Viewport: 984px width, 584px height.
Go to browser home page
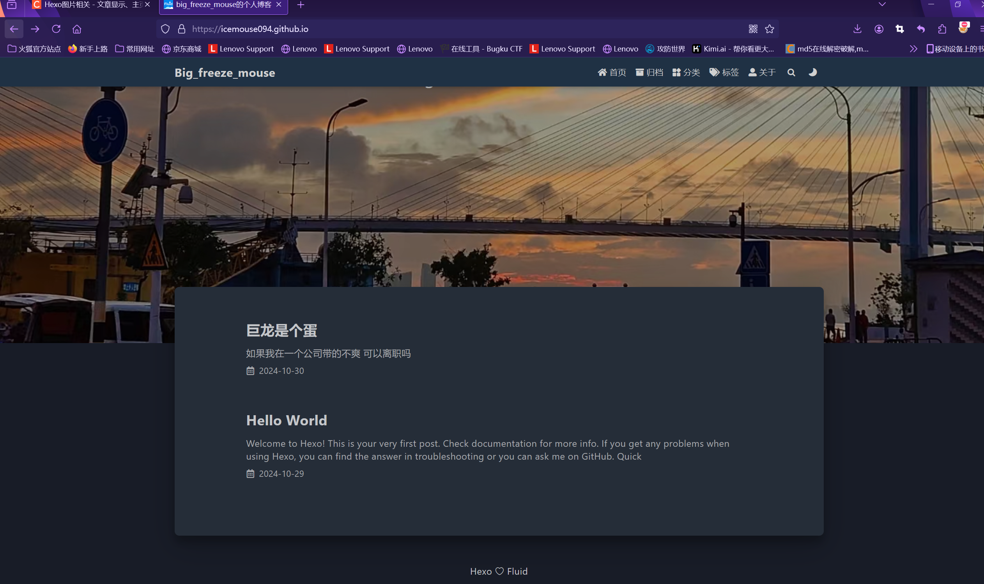[77, 29]
